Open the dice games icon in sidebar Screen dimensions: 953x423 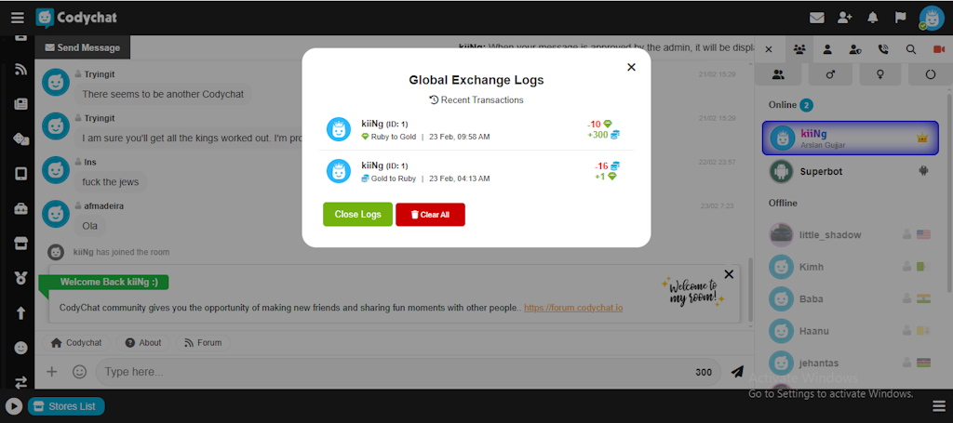tap(20, 139)
